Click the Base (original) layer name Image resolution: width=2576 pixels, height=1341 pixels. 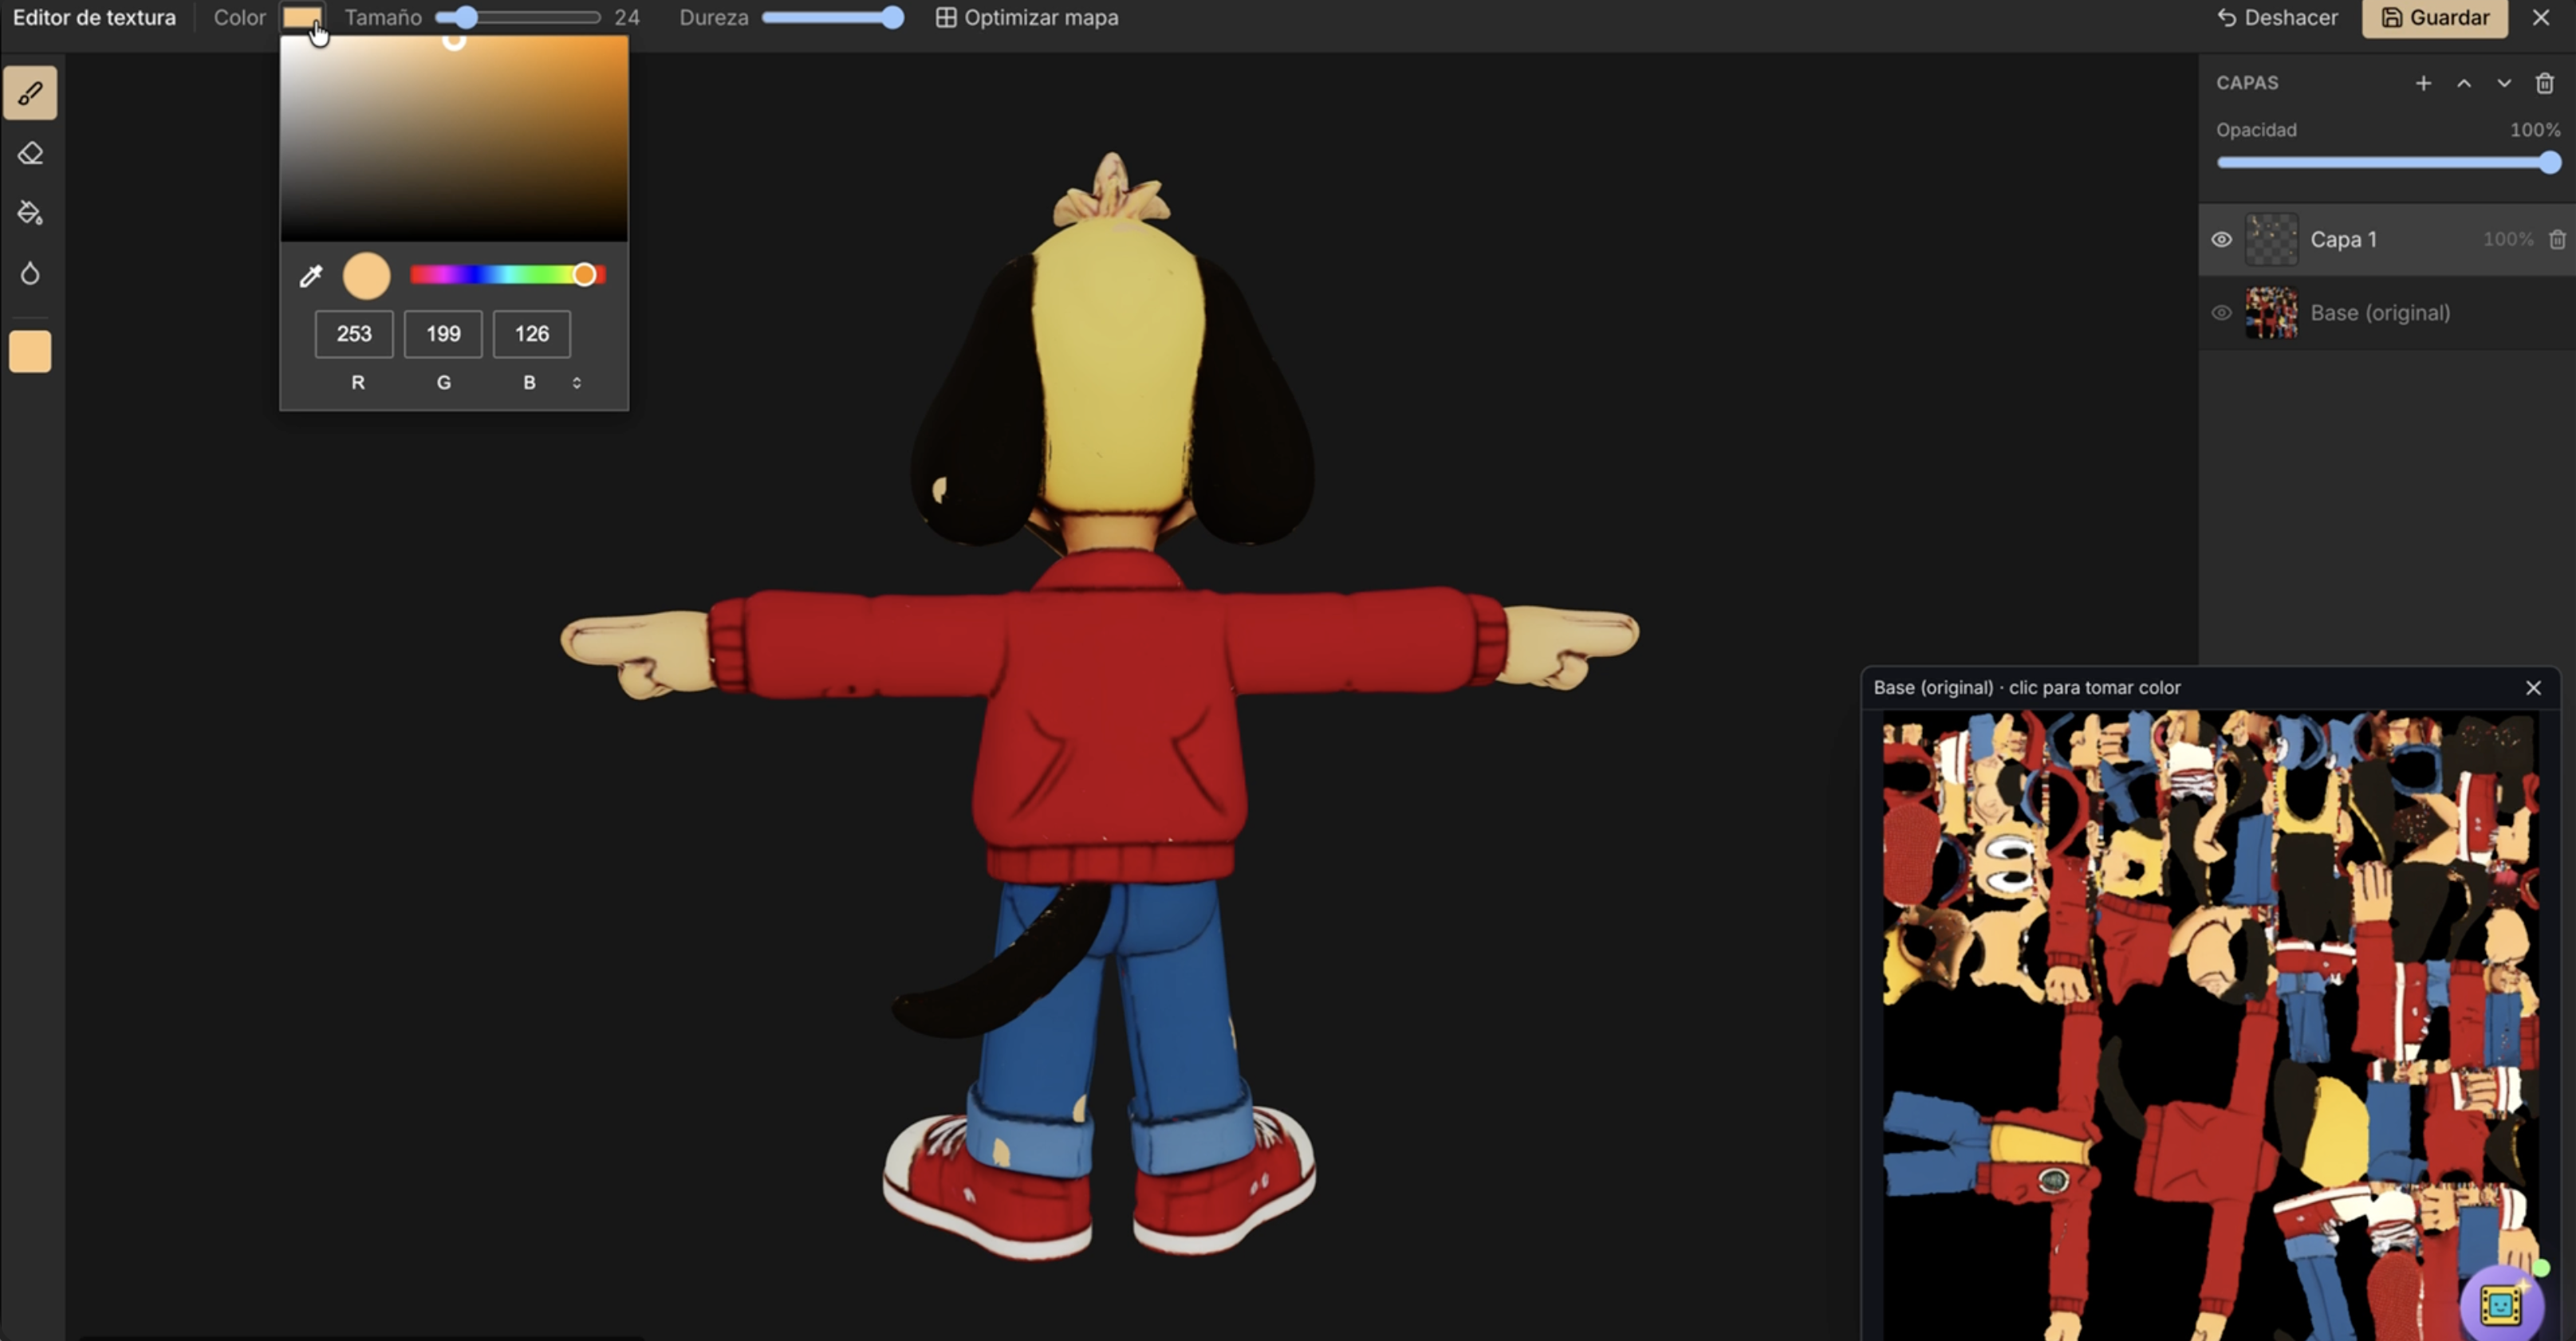2380,312
